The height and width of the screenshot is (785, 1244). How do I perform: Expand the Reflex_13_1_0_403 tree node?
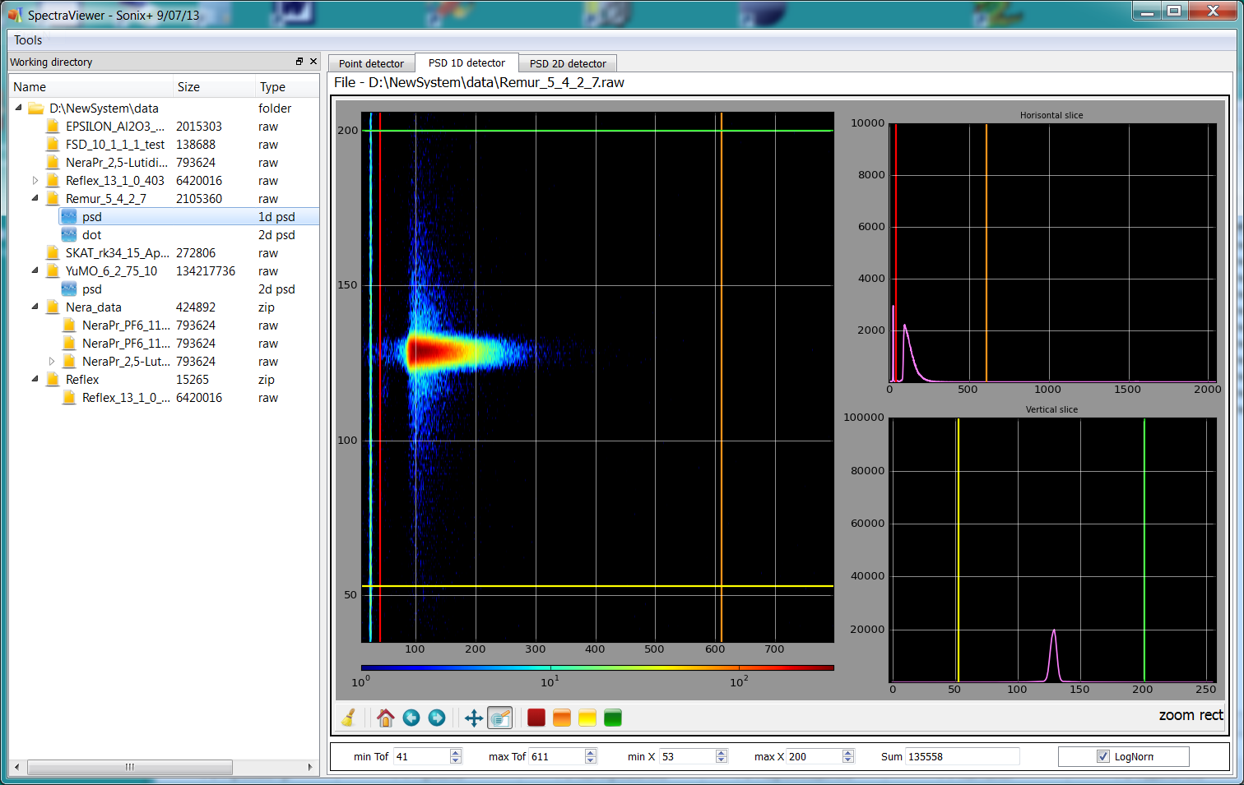pos(35,180)
